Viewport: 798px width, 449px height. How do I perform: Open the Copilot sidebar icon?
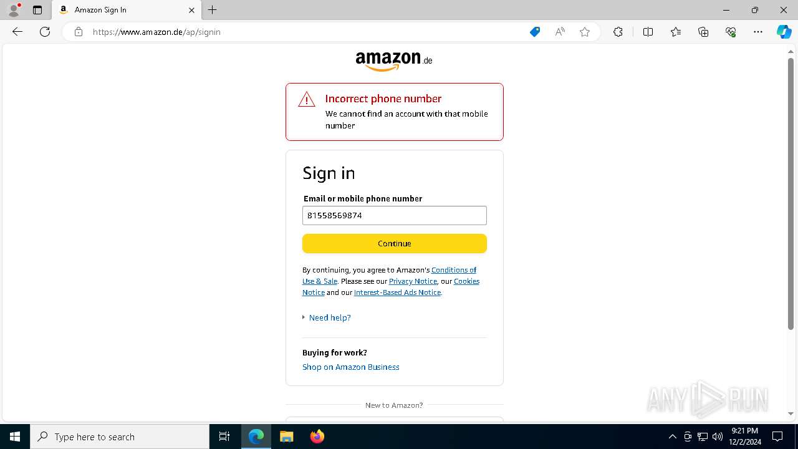(784, 32)
